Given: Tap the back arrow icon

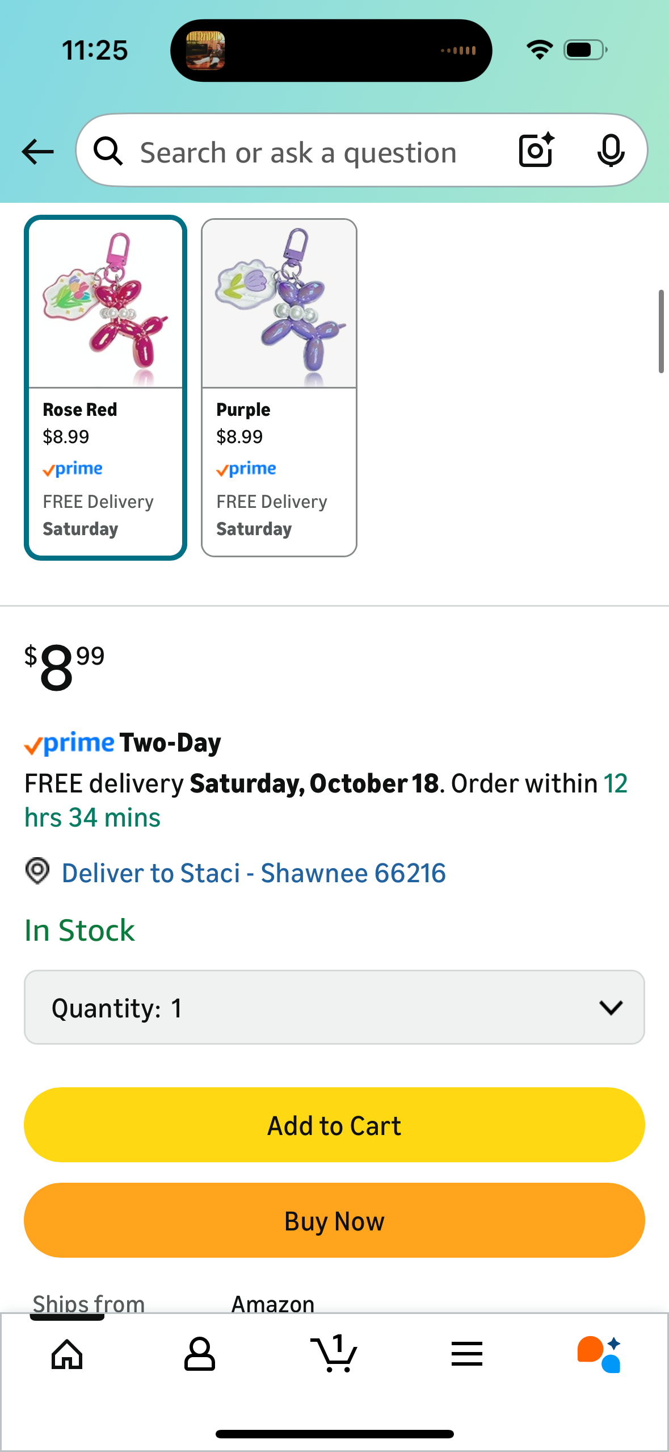Looking at the screenshot, I should pos(38,152).
